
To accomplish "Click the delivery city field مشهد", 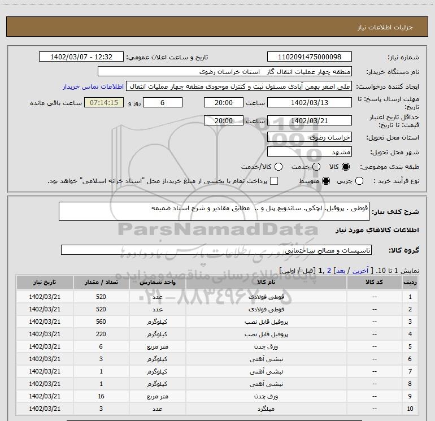I will pos(309,152).
